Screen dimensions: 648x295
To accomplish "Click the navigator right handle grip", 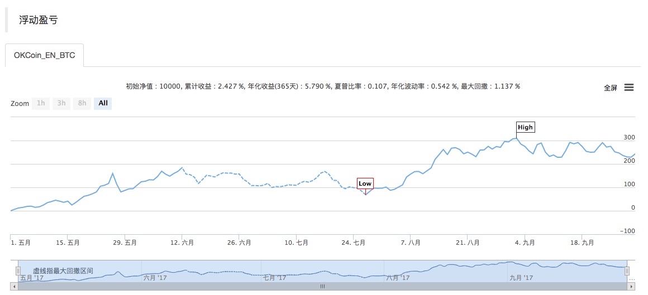I will point(627,270).
